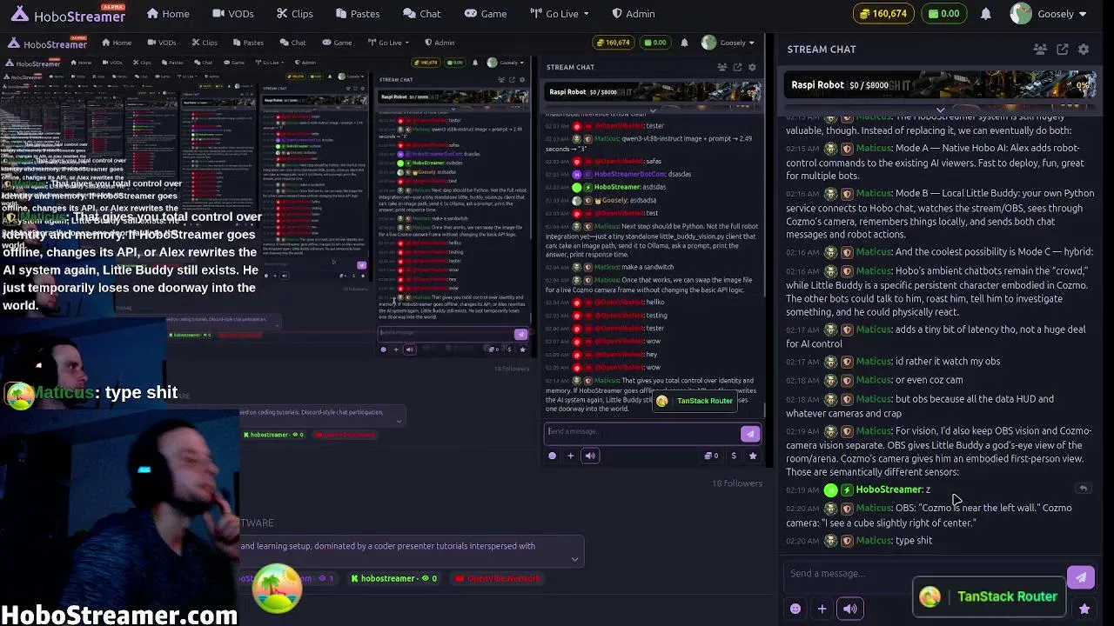Image resolution: width=1114 pixels, height=626 pixels.
Task: Expand the goal panel chevron under Raspi Robot
Action: pos(940,110)
